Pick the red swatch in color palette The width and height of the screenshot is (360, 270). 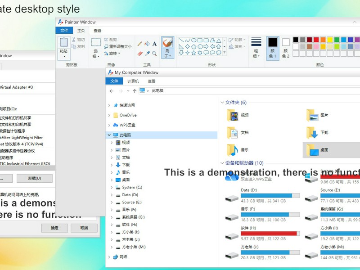316,40
